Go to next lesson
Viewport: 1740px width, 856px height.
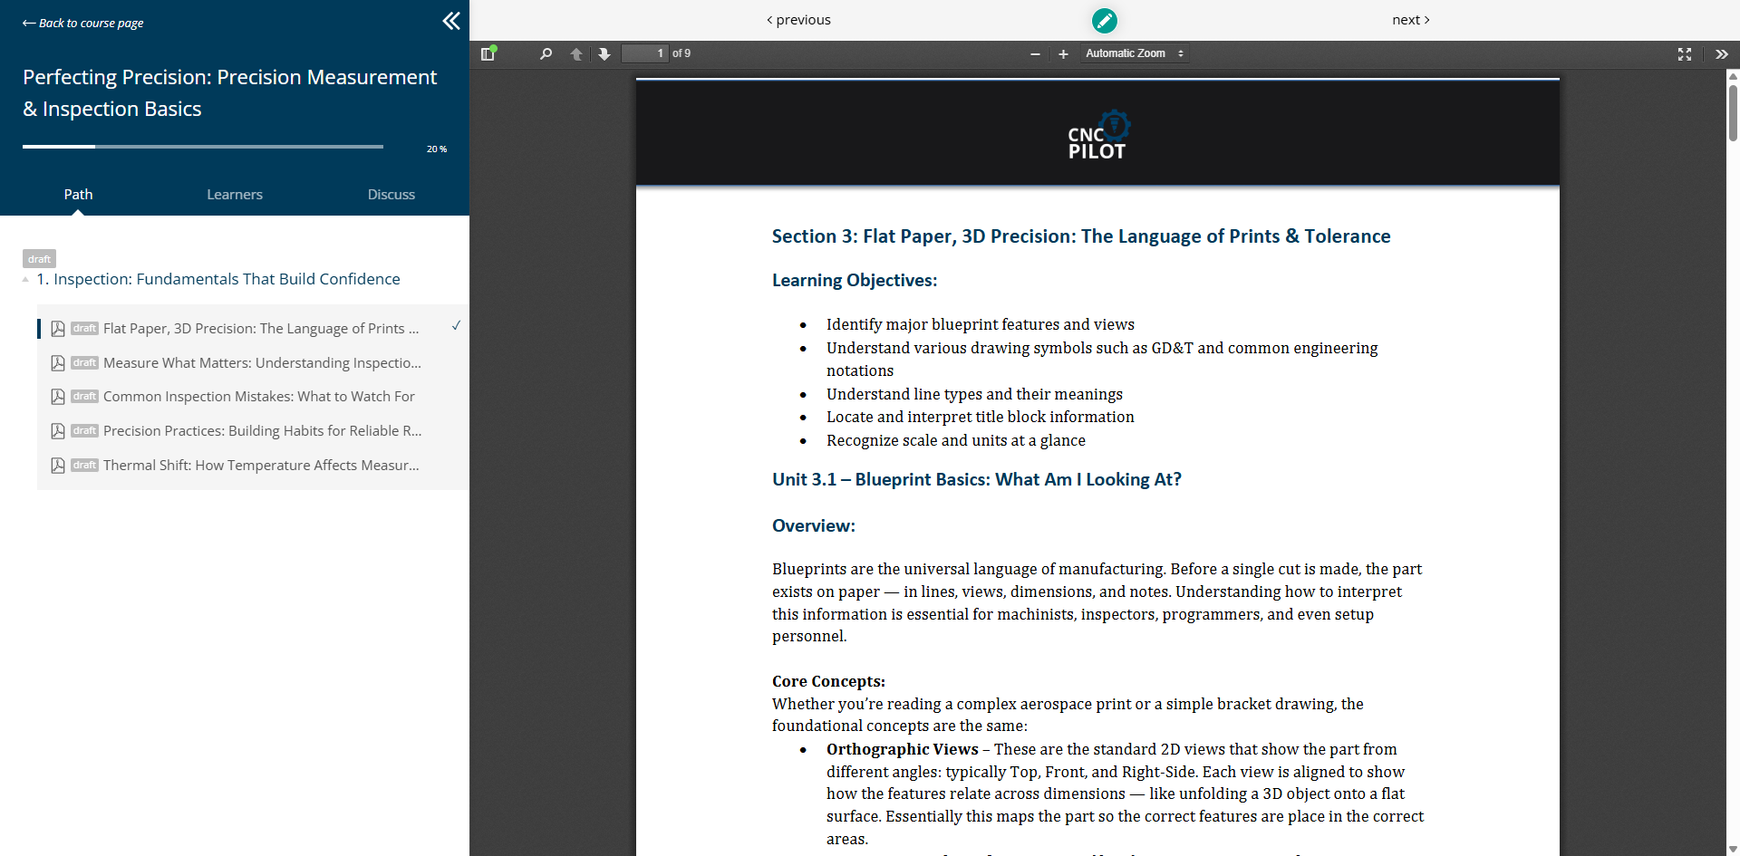point(1410,20)
